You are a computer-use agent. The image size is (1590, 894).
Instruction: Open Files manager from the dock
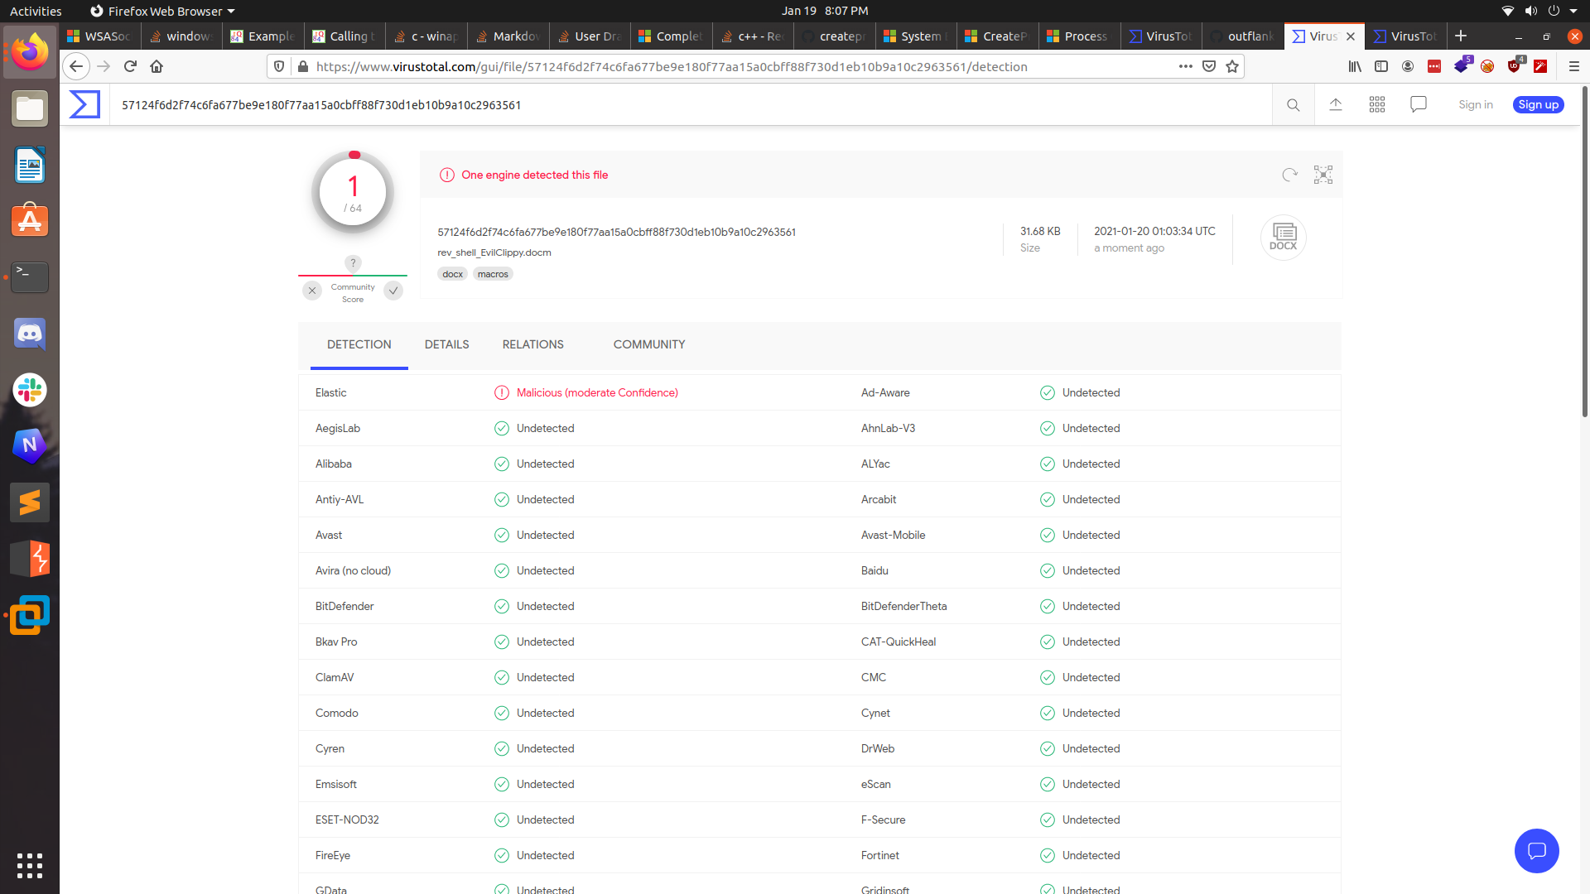coord(30,108)
